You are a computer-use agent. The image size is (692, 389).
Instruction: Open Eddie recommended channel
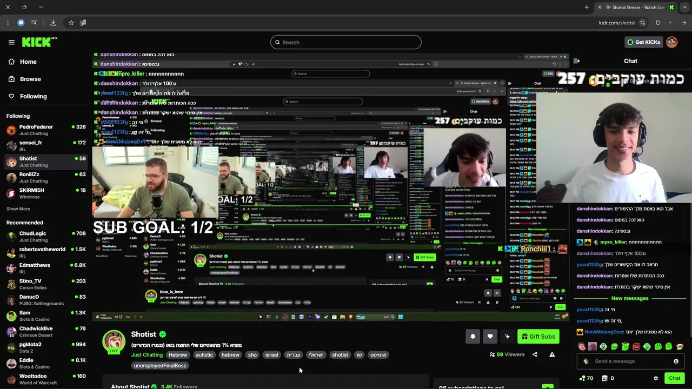point(46,363)
